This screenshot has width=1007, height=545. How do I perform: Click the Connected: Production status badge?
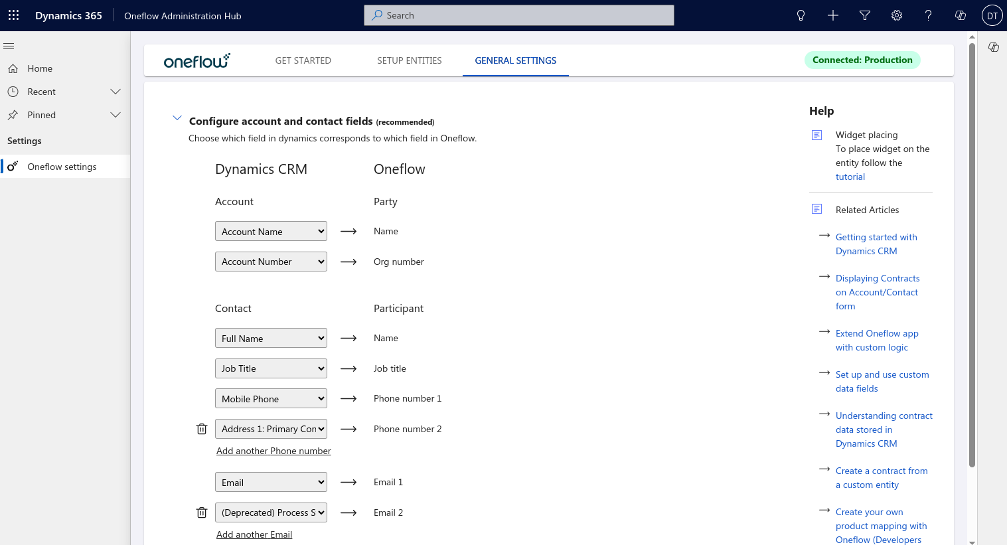click(862, 60)
